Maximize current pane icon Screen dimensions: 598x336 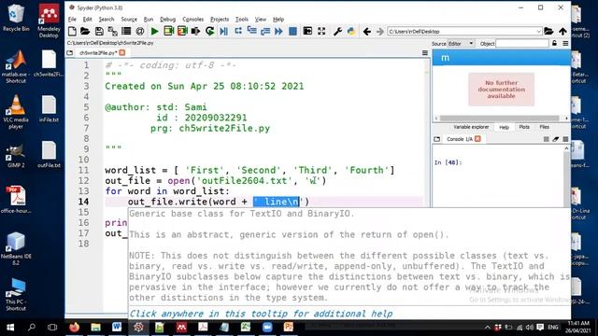307,31
